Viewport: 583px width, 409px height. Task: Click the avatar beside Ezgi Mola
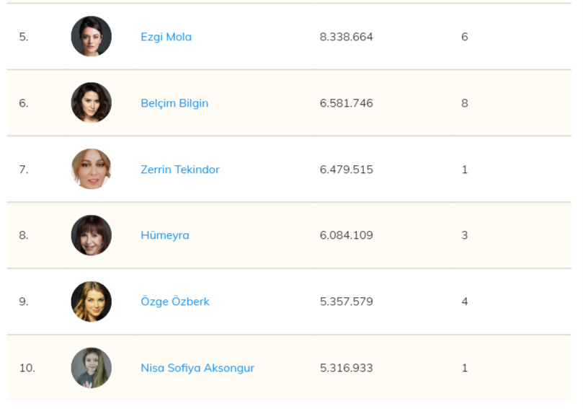92,37
